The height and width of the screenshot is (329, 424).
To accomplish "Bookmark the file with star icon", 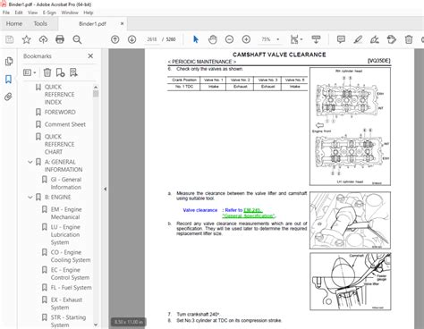I will coord(27,39).
